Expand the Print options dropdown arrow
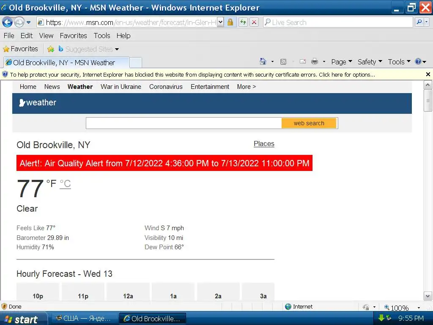 tap(324, 62)
